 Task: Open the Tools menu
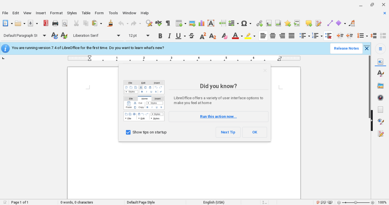tap(113, 13)
